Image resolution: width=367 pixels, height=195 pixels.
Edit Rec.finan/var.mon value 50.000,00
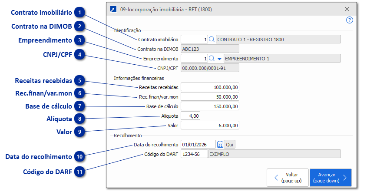point(210,97)
